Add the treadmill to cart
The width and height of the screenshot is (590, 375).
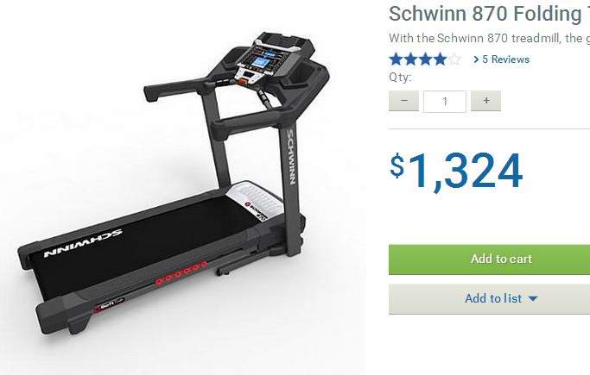(x=489, y=259)
